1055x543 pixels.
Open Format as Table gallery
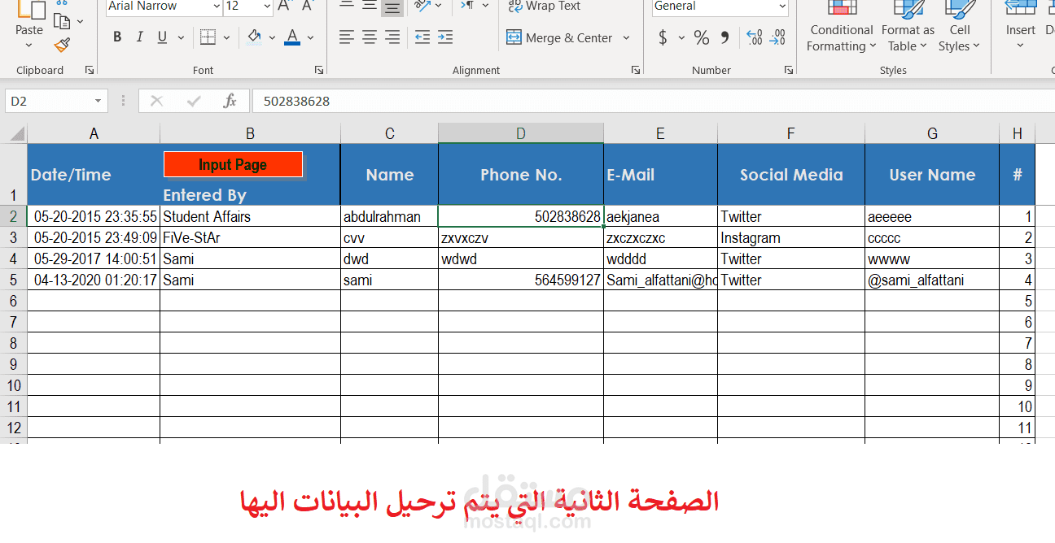908,26
